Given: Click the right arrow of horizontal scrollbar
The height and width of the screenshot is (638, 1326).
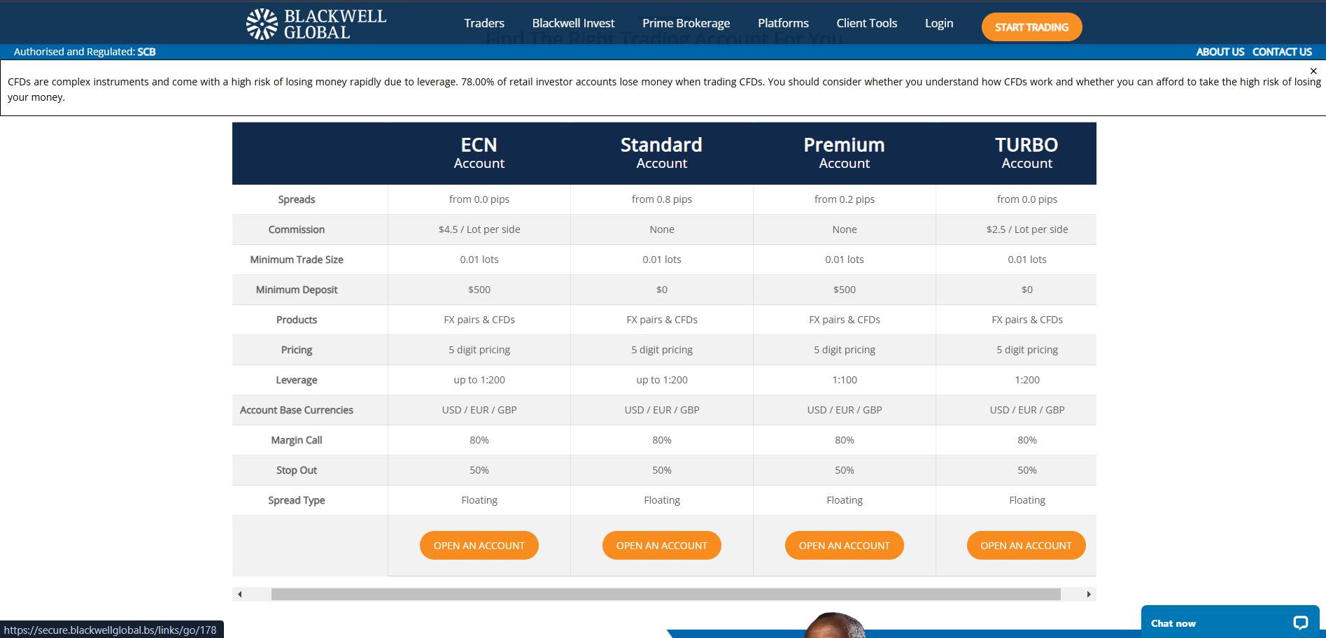Looking at the screenshot, I should pyautogui.click(x=1089, y=594).
